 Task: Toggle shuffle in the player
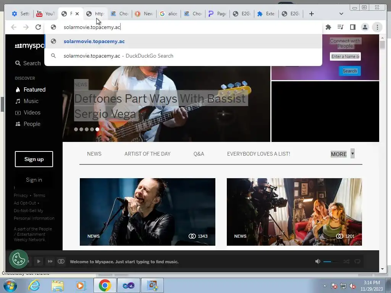[346, 261]
